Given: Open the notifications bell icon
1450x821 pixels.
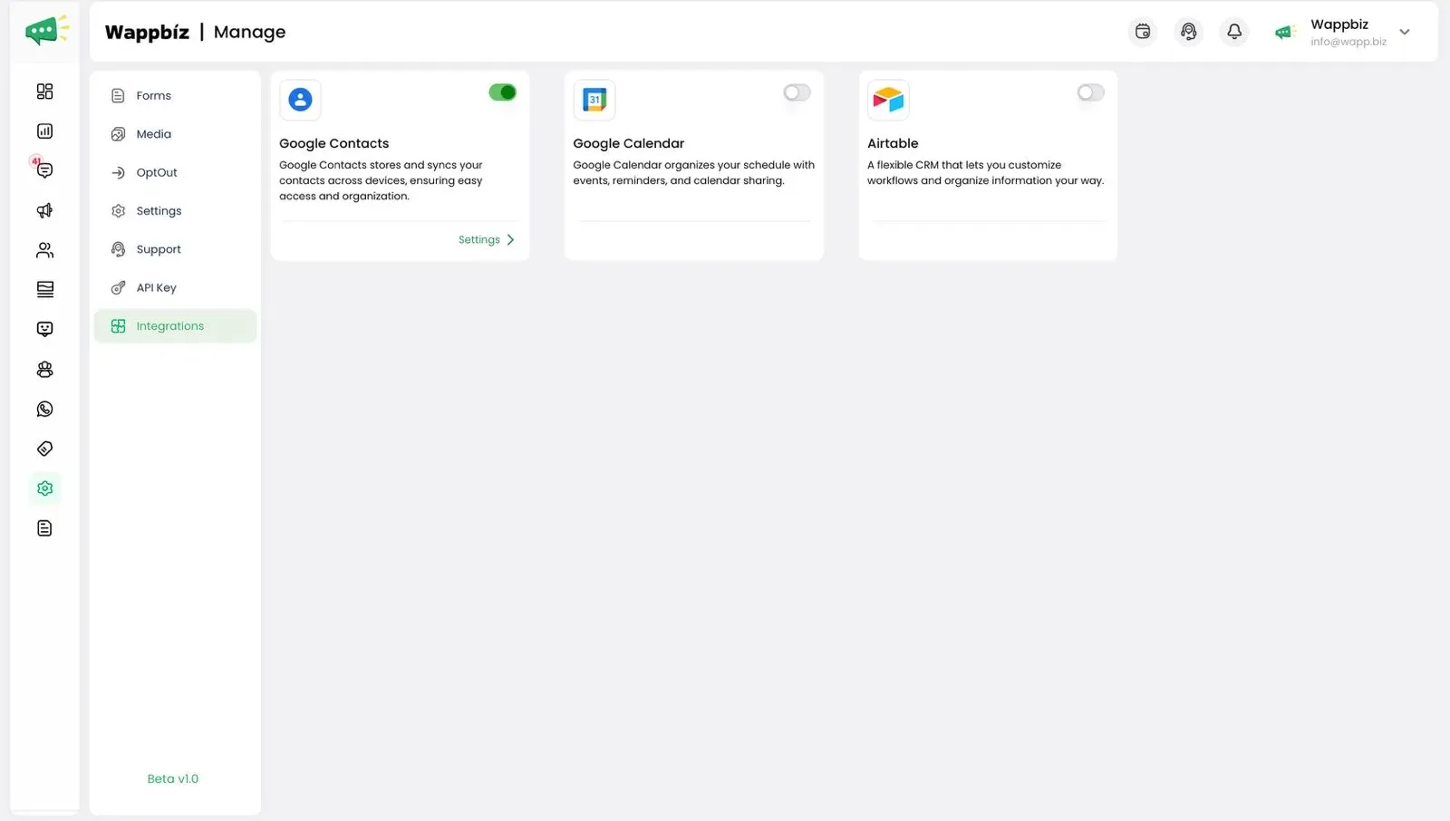Looking at the screenshot, I should tap(1234, 32).
